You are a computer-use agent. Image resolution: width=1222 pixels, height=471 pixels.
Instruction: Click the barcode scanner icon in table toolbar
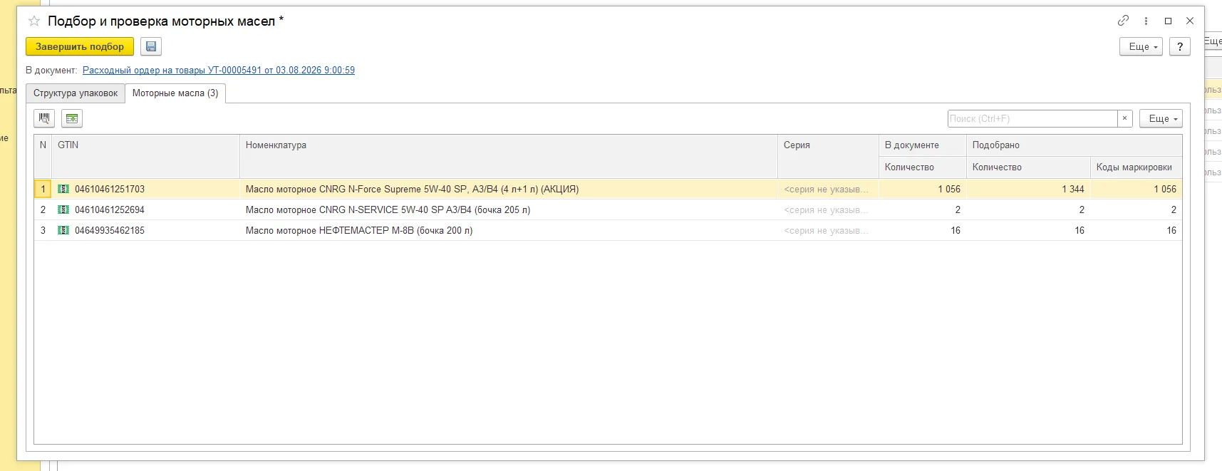click(x=44, y=118)
